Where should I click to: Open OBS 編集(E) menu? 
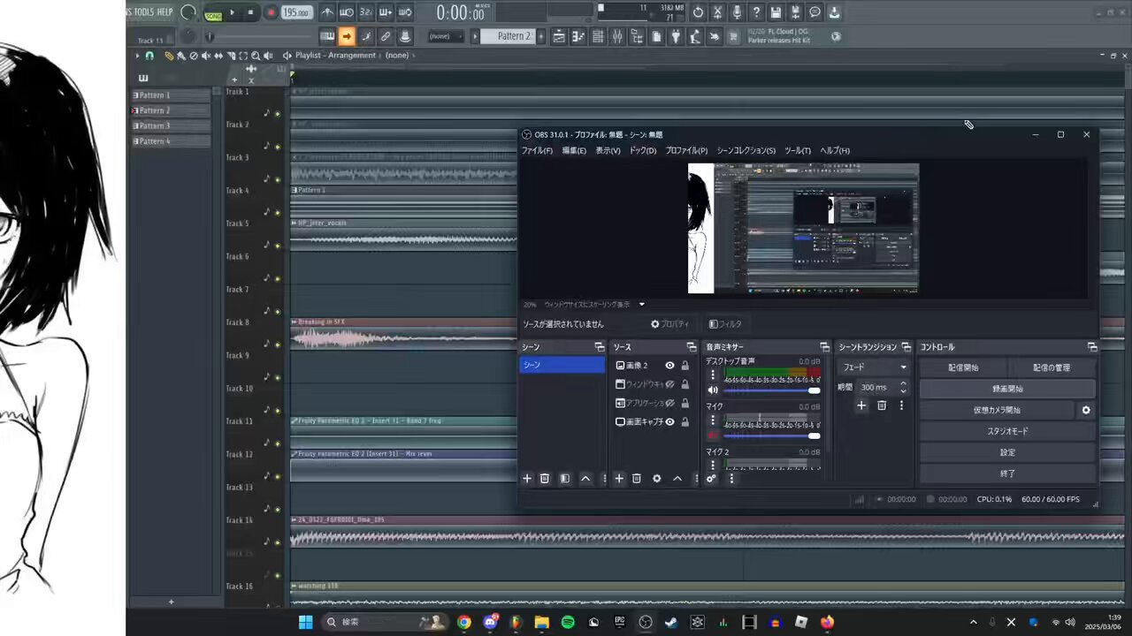click(x=574, y=151)
